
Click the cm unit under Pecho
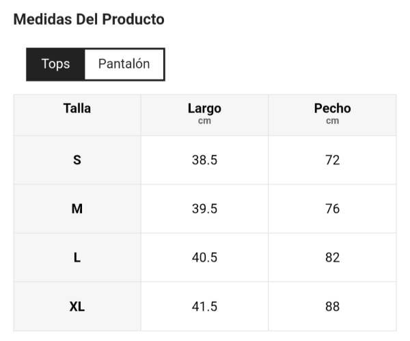(x=332, y=121)
